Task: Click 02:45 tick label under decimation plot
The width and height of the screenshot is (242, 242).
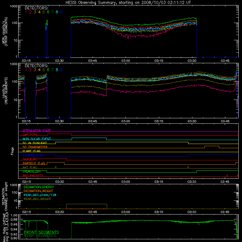Action: 93,212
